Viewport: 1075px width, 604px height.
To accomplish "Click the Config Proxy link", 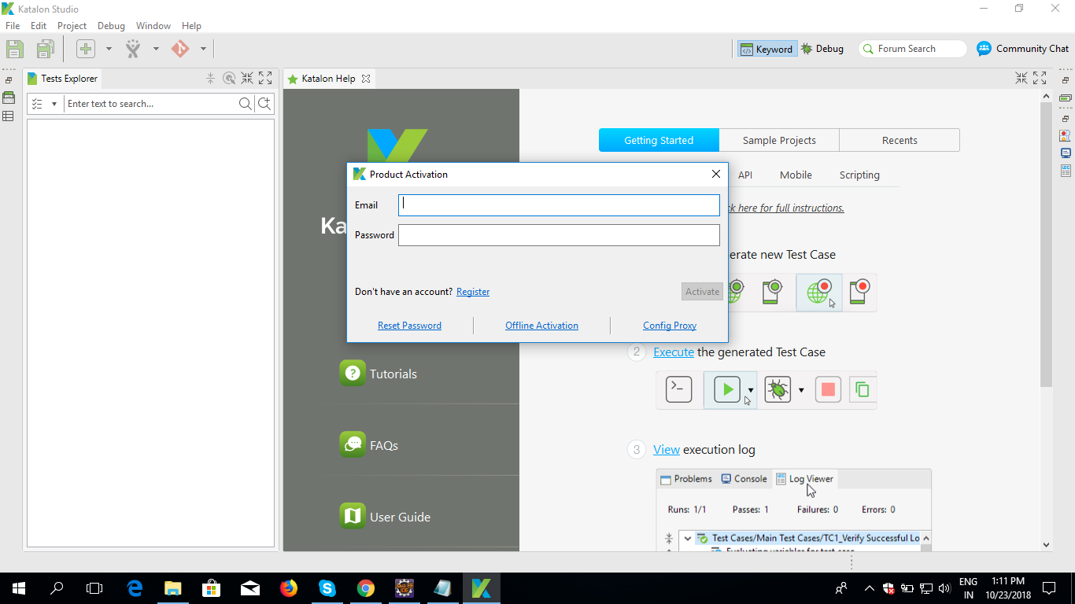I will [670, 326].
